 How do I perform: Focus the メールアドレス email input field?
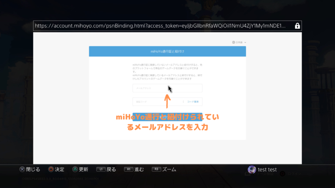[x=167, y=88]
